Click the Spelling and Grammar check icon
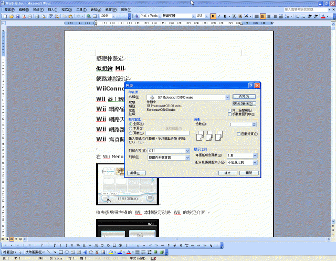Image resolution: width=336 pixels, height=261 pixels. [x=51, y=16]
